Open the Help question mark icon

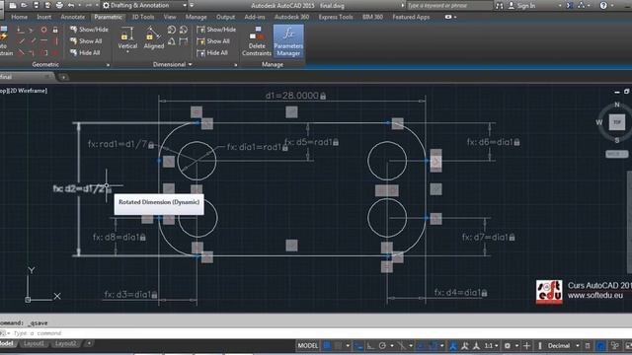pyautogui.click(x=603, y=5)
